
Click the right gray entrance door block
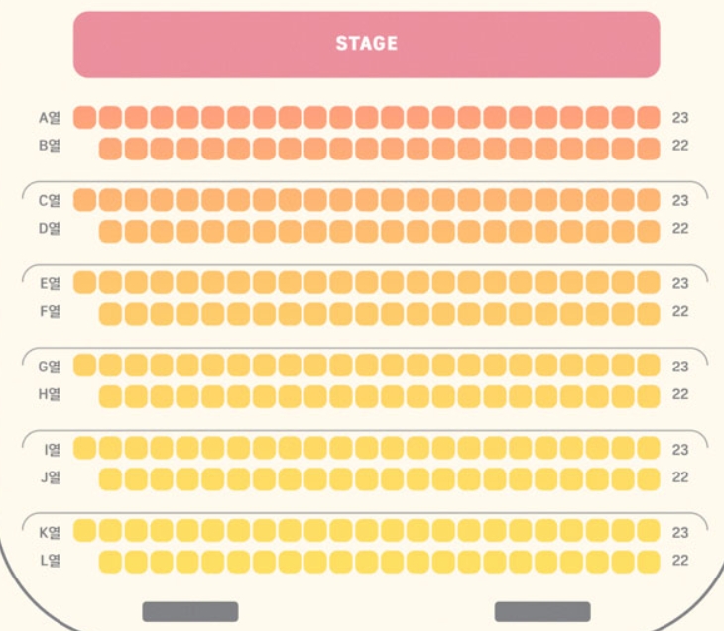543,611
